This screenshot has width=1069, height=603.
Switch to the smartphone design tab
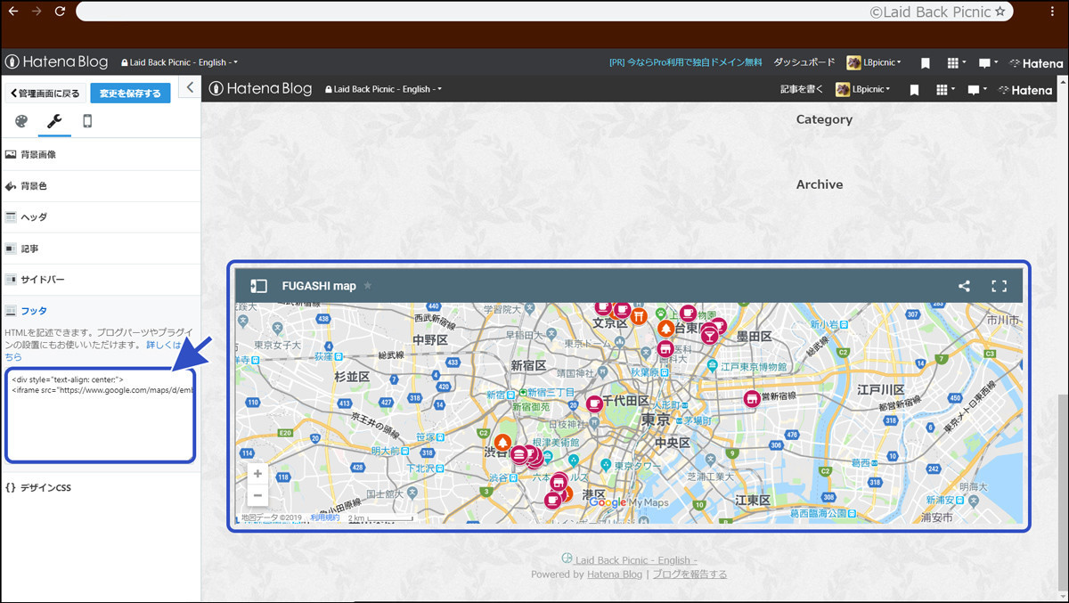pyautogui.click(x=87, y=121)
